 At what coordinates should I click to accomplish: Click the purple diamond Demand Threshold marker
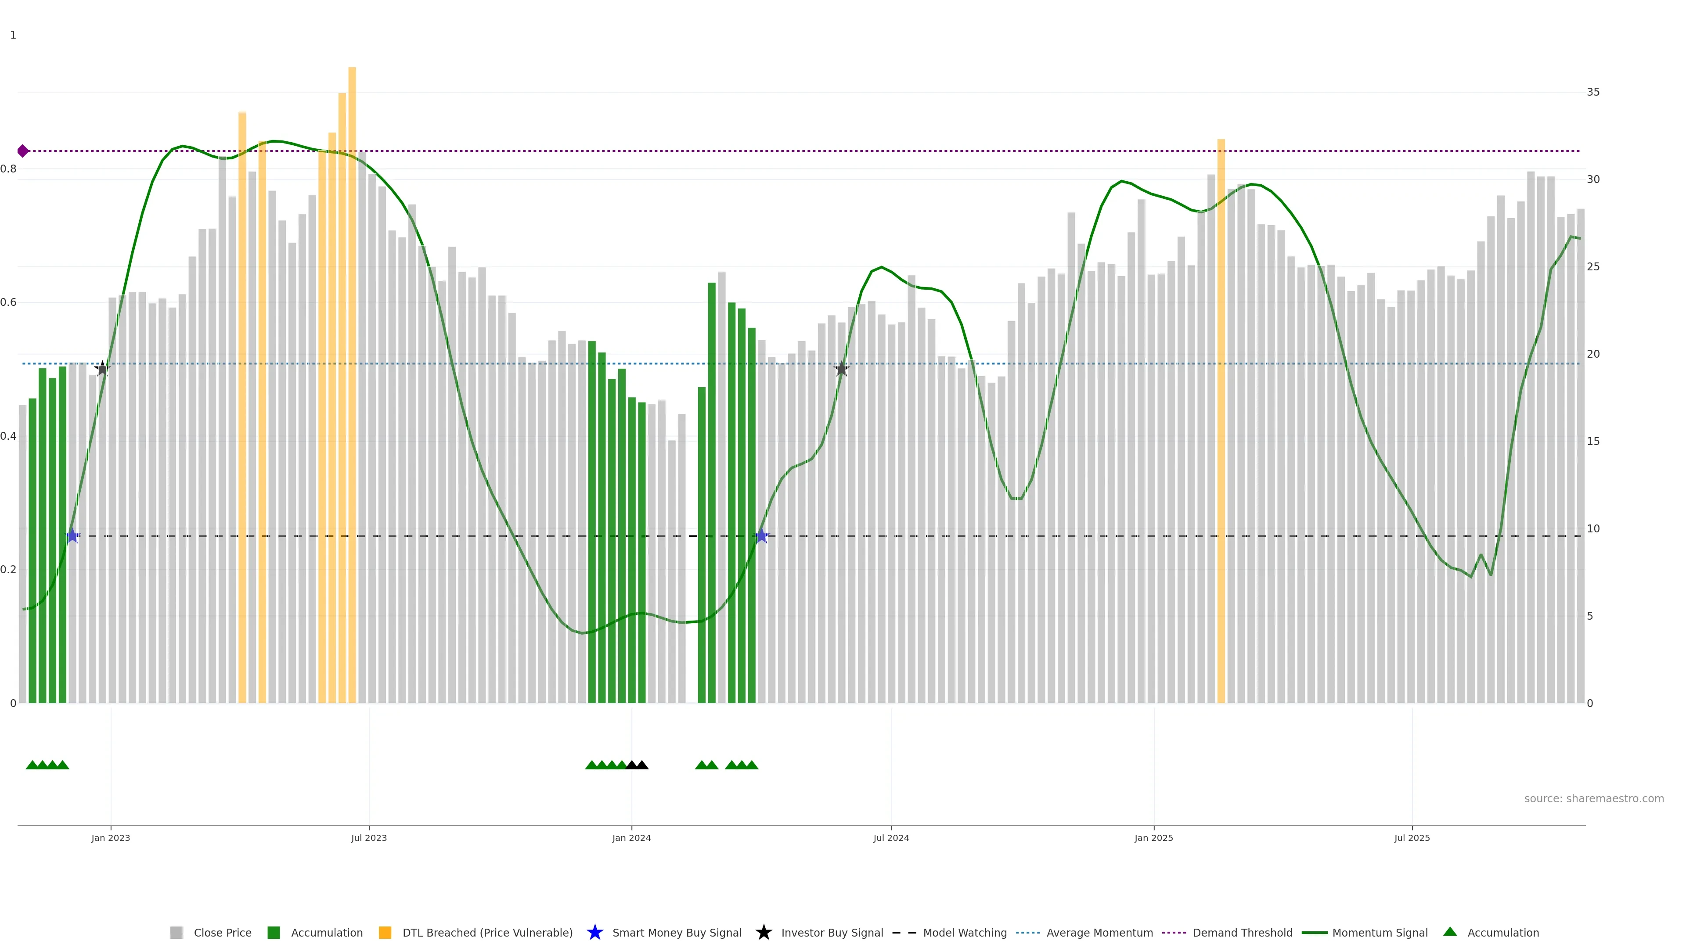click(23, 151)
